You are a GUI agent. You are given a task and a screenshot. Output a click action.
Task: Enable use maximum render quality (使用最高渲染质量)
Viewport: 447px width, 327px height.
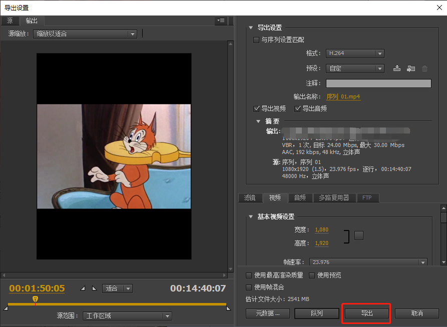tap(249, 275)
